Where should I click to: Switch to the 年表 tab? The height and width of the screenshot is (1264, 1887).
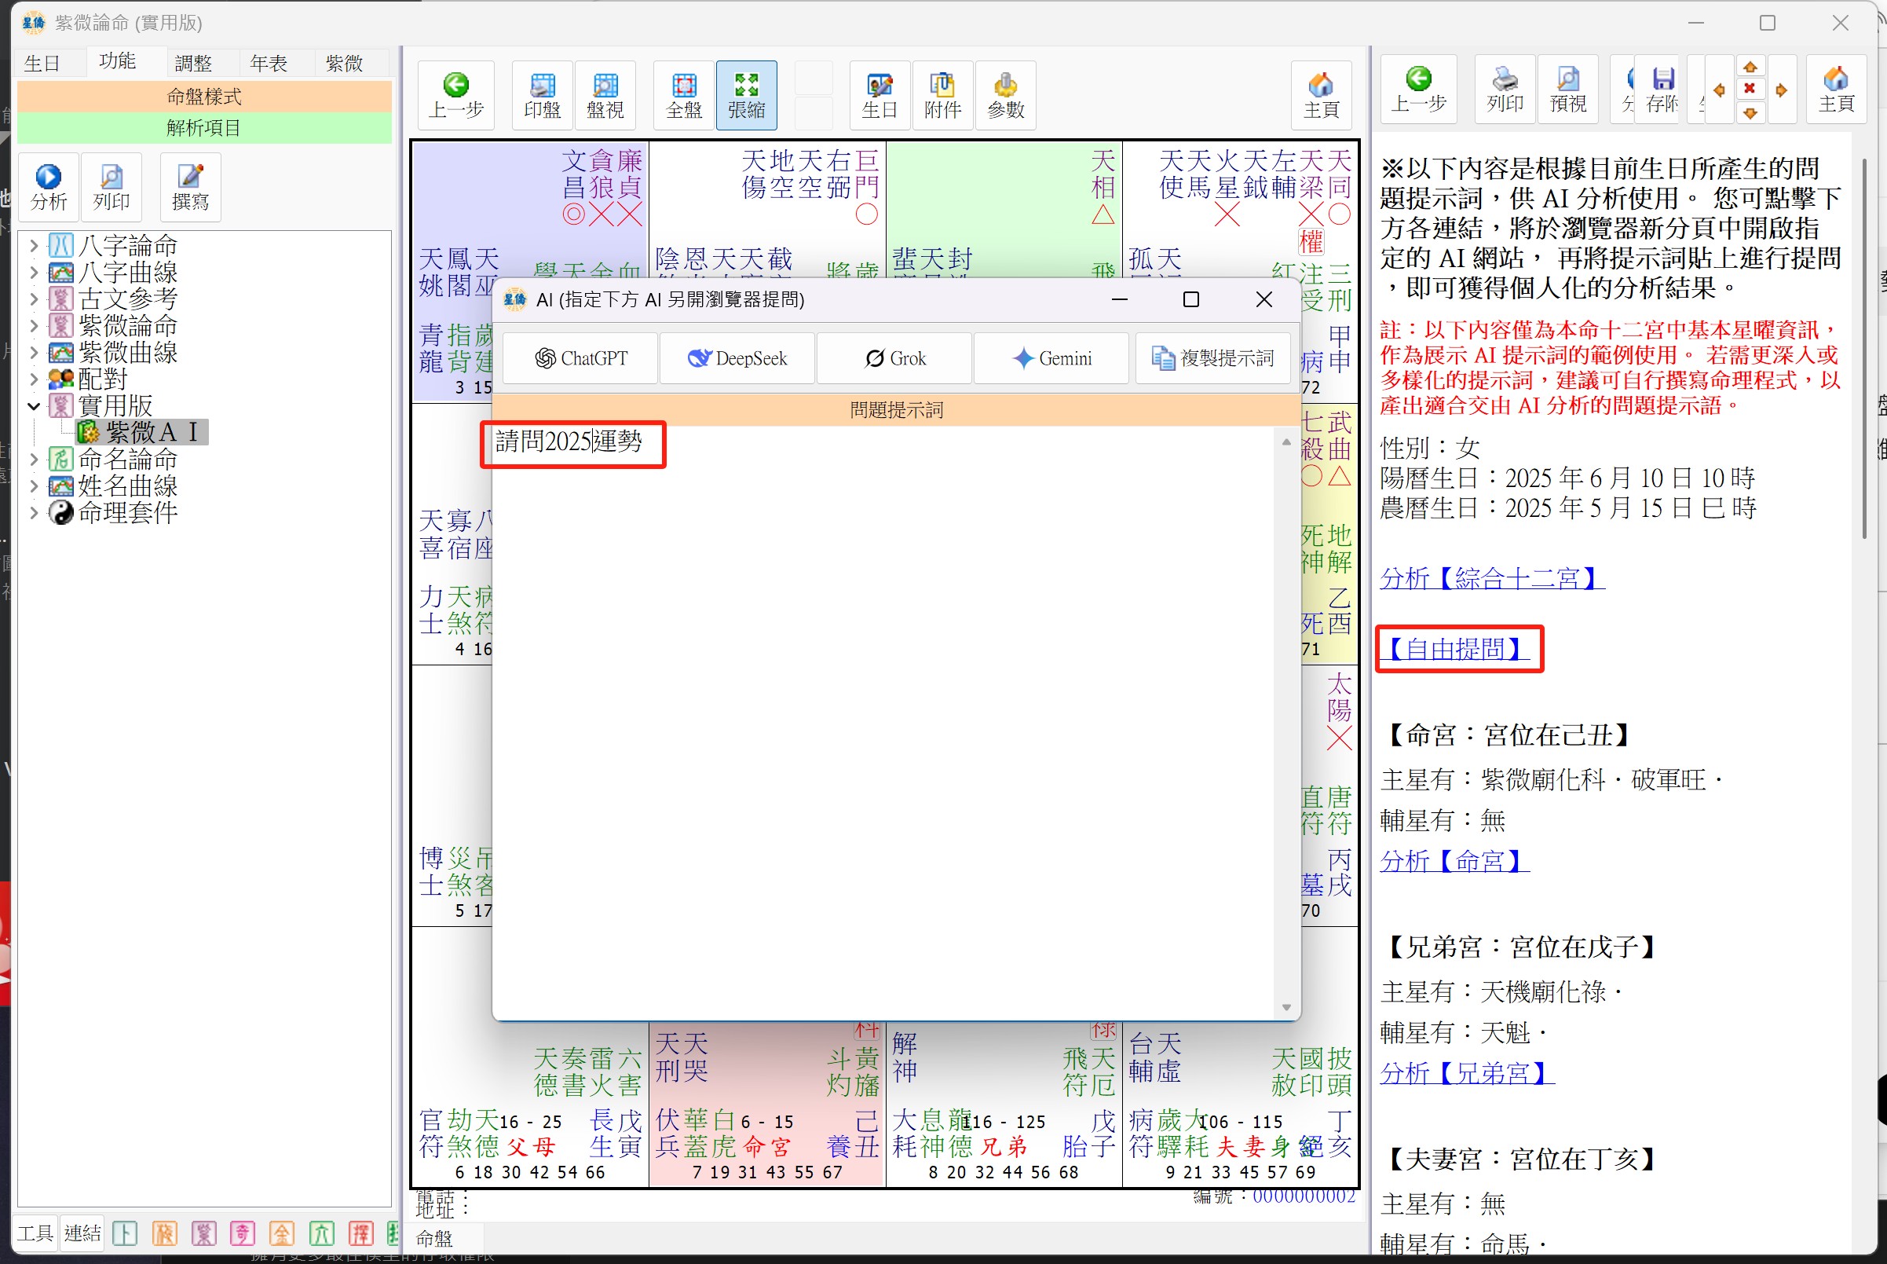(269, 63)
